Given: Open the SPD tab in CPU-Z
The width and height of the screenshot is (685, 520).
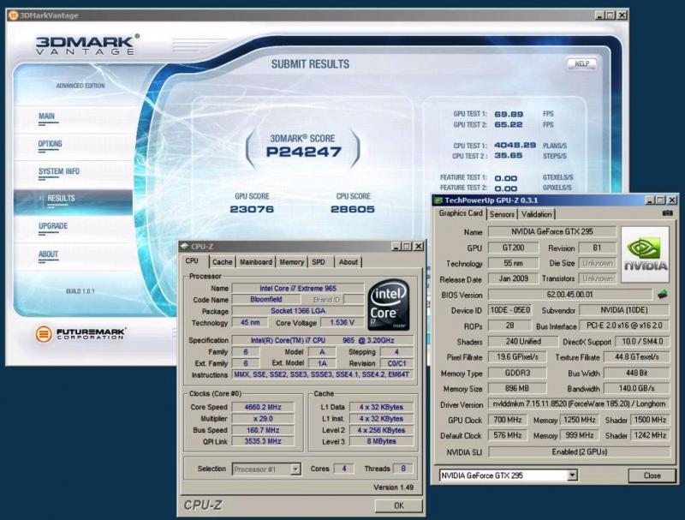Looking at the screenshot, I should pos(319,262).
